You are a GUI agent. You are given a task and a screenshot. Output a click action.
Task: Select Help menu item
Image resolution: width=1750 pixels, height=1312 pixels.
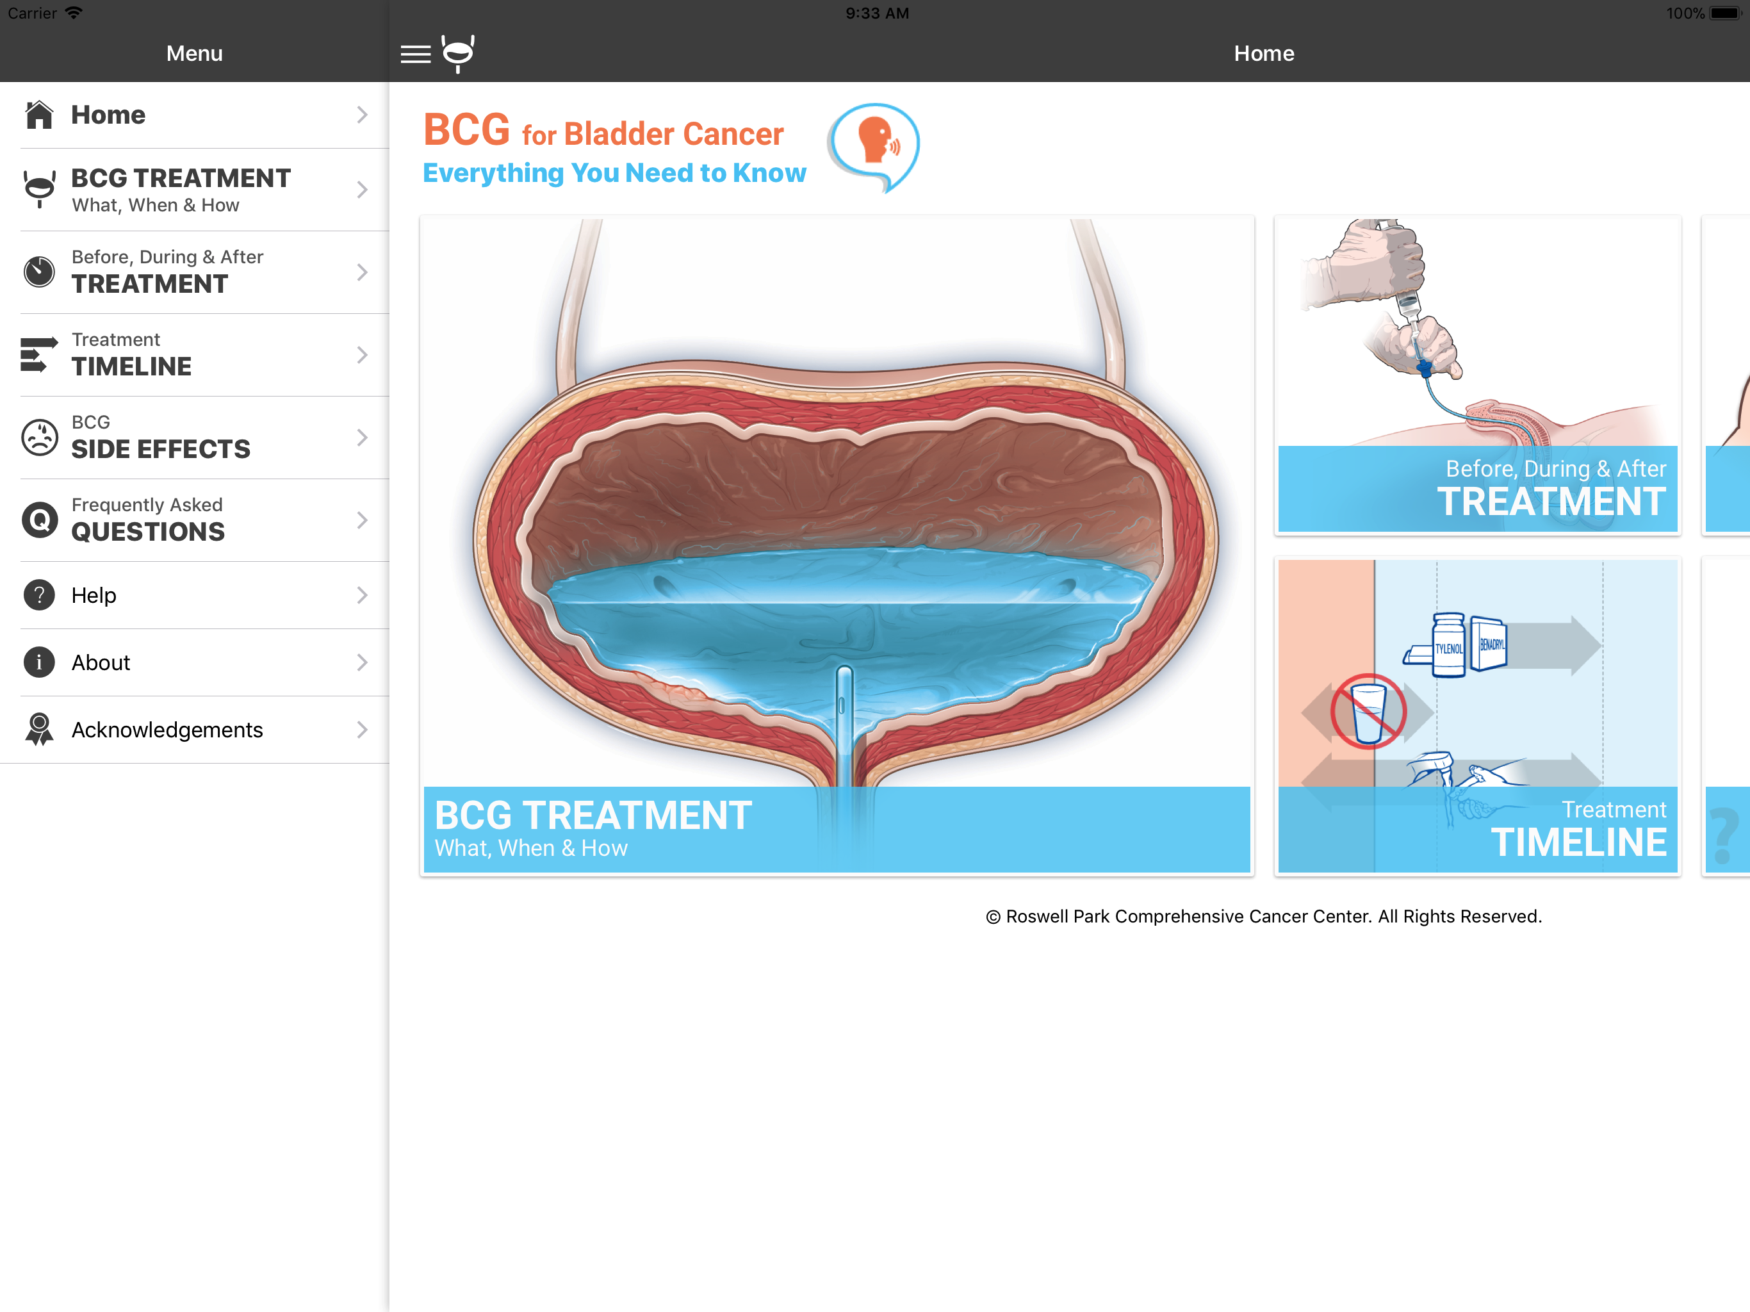(195, 595)
